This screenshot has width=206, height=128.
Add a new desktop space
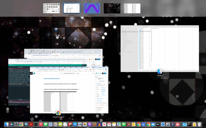[202, 8]
